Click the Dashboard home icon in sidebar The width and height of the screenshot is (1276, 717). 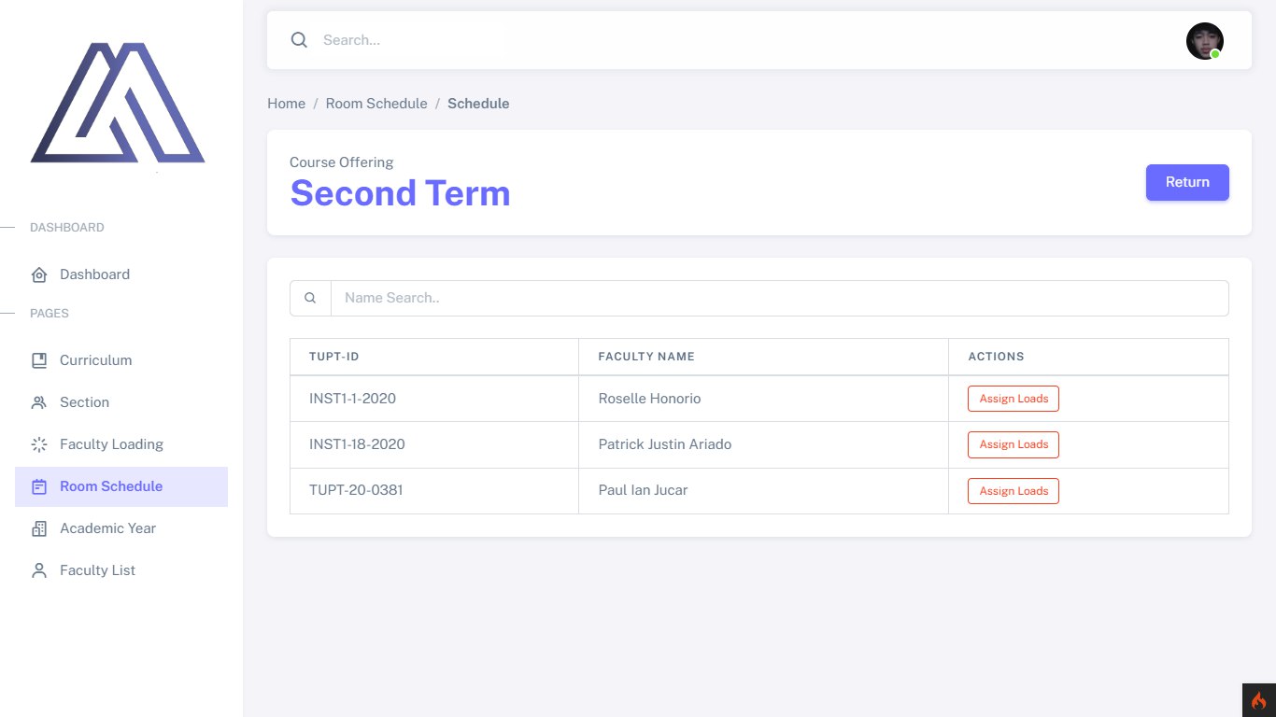pos(39,274)
